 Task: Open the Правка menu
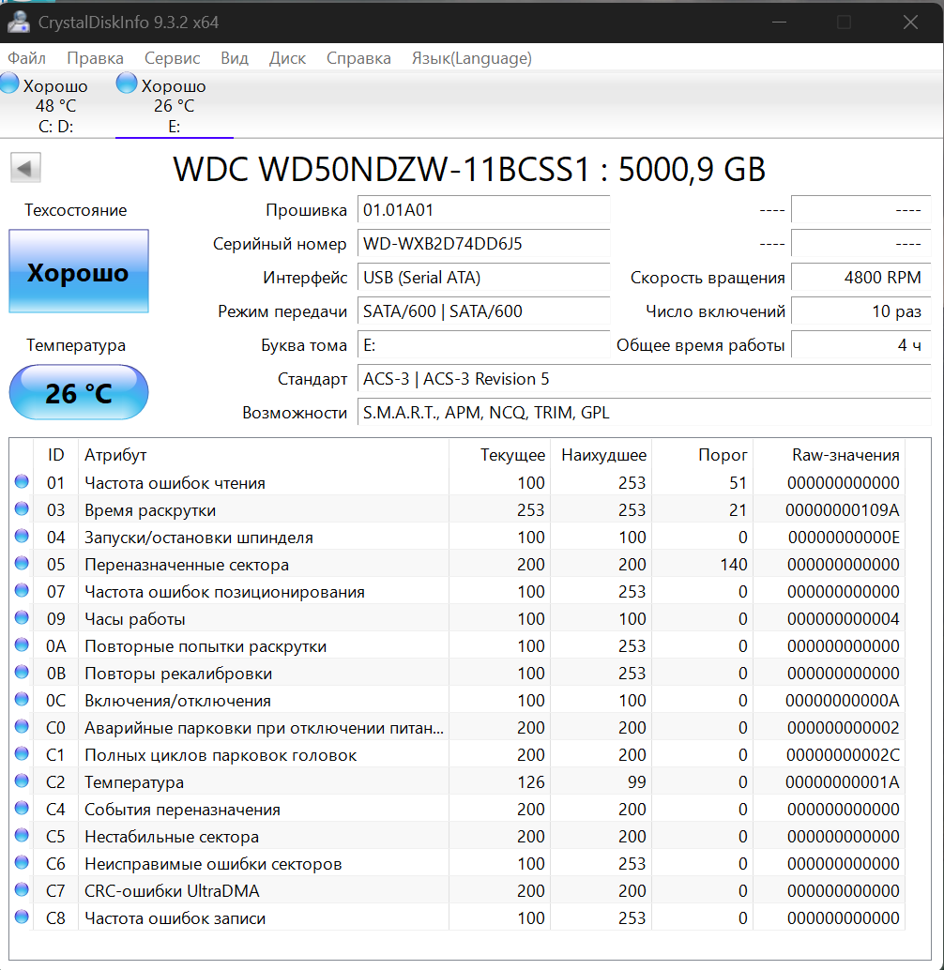tap(95, 58)
